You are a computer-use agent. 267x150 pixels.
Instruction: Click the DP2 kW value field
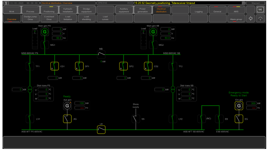pos(122,78)
